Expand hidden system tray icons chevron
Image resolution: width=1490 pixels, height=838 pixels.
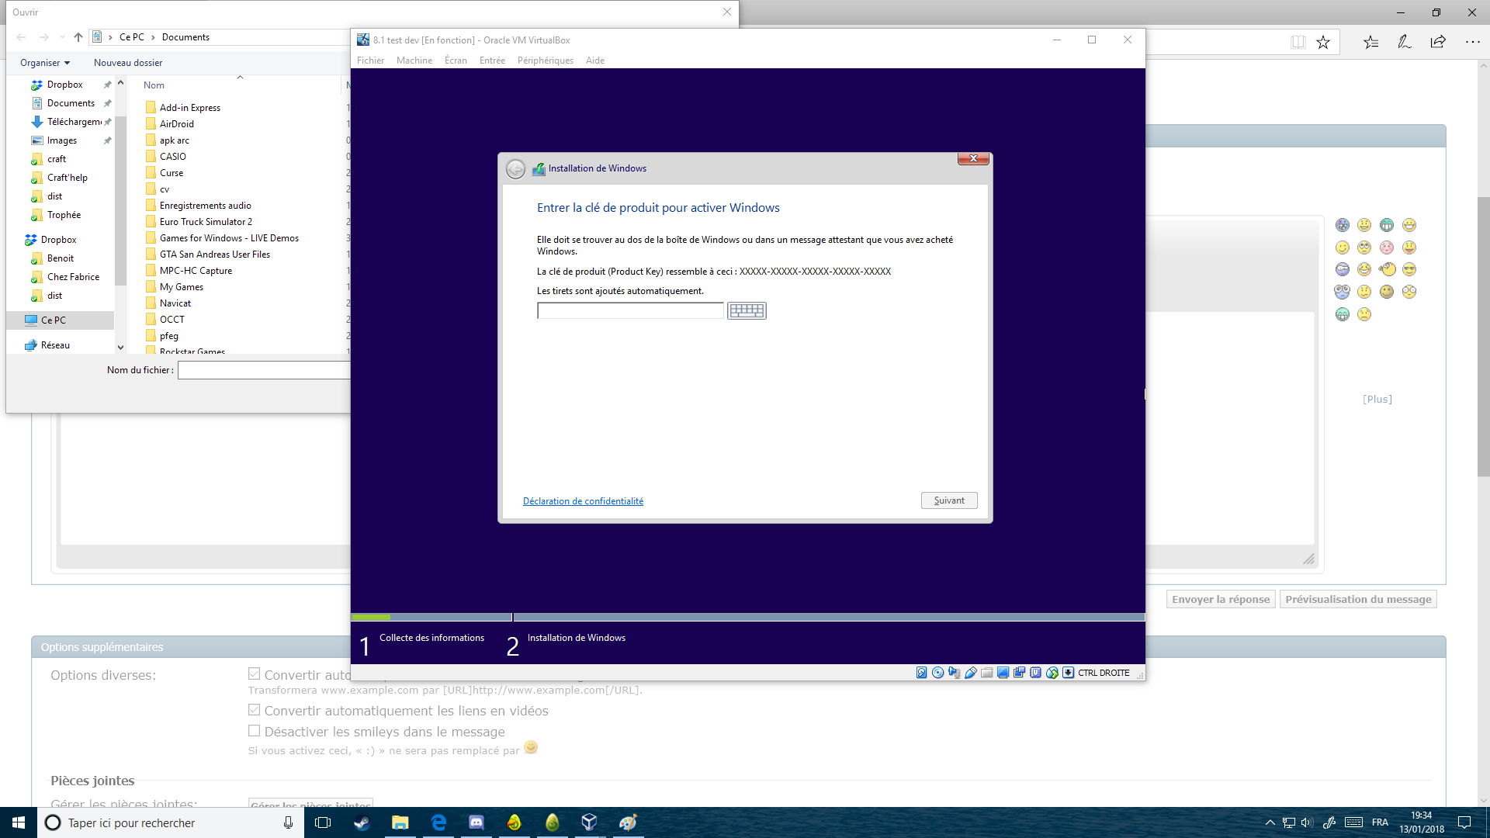coord(1270,822)
